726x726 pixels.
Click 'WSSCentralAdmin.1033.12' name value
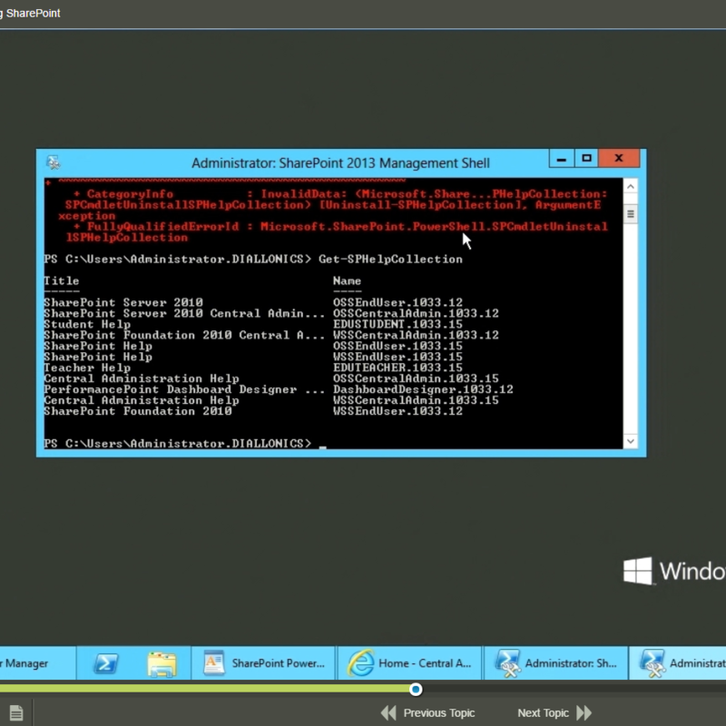[416, 335]
